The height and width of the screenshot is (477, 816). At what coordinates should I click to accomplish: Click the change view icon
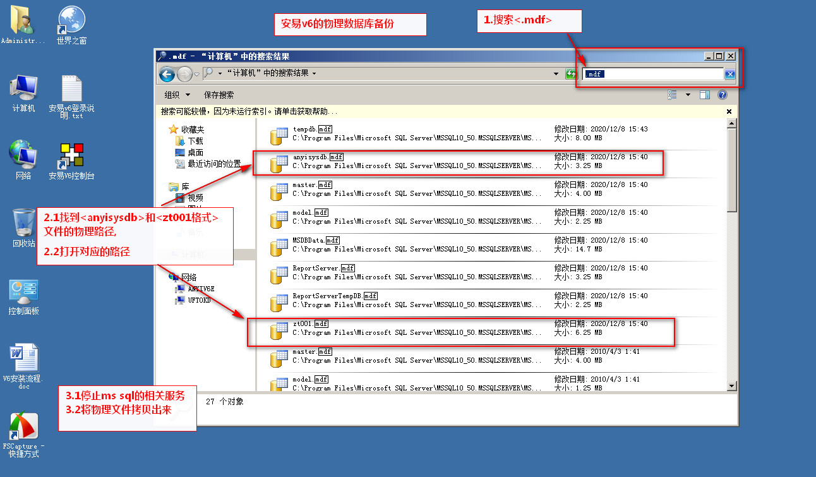(x=672, y=95)
